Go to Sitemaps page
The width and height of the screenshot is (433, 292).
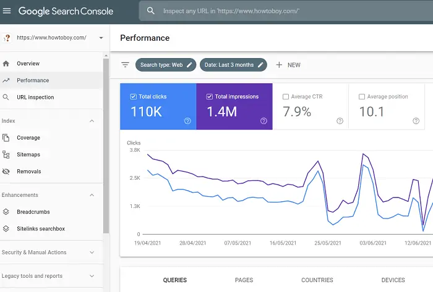click(x=51, y=154)
